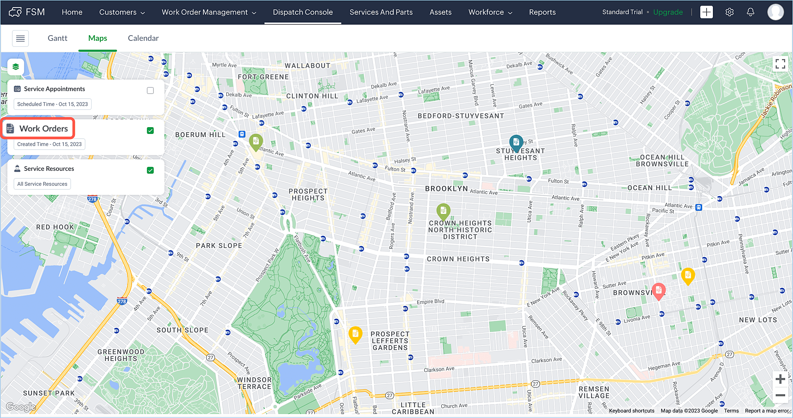Uncheck the Service Resources checkbox
This screenshot has width=793, height=418.
(x=150, y=170)
